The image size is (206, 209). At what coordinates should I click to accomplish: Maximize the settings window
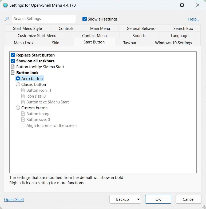pyautogui.click(x=182, y=5)
